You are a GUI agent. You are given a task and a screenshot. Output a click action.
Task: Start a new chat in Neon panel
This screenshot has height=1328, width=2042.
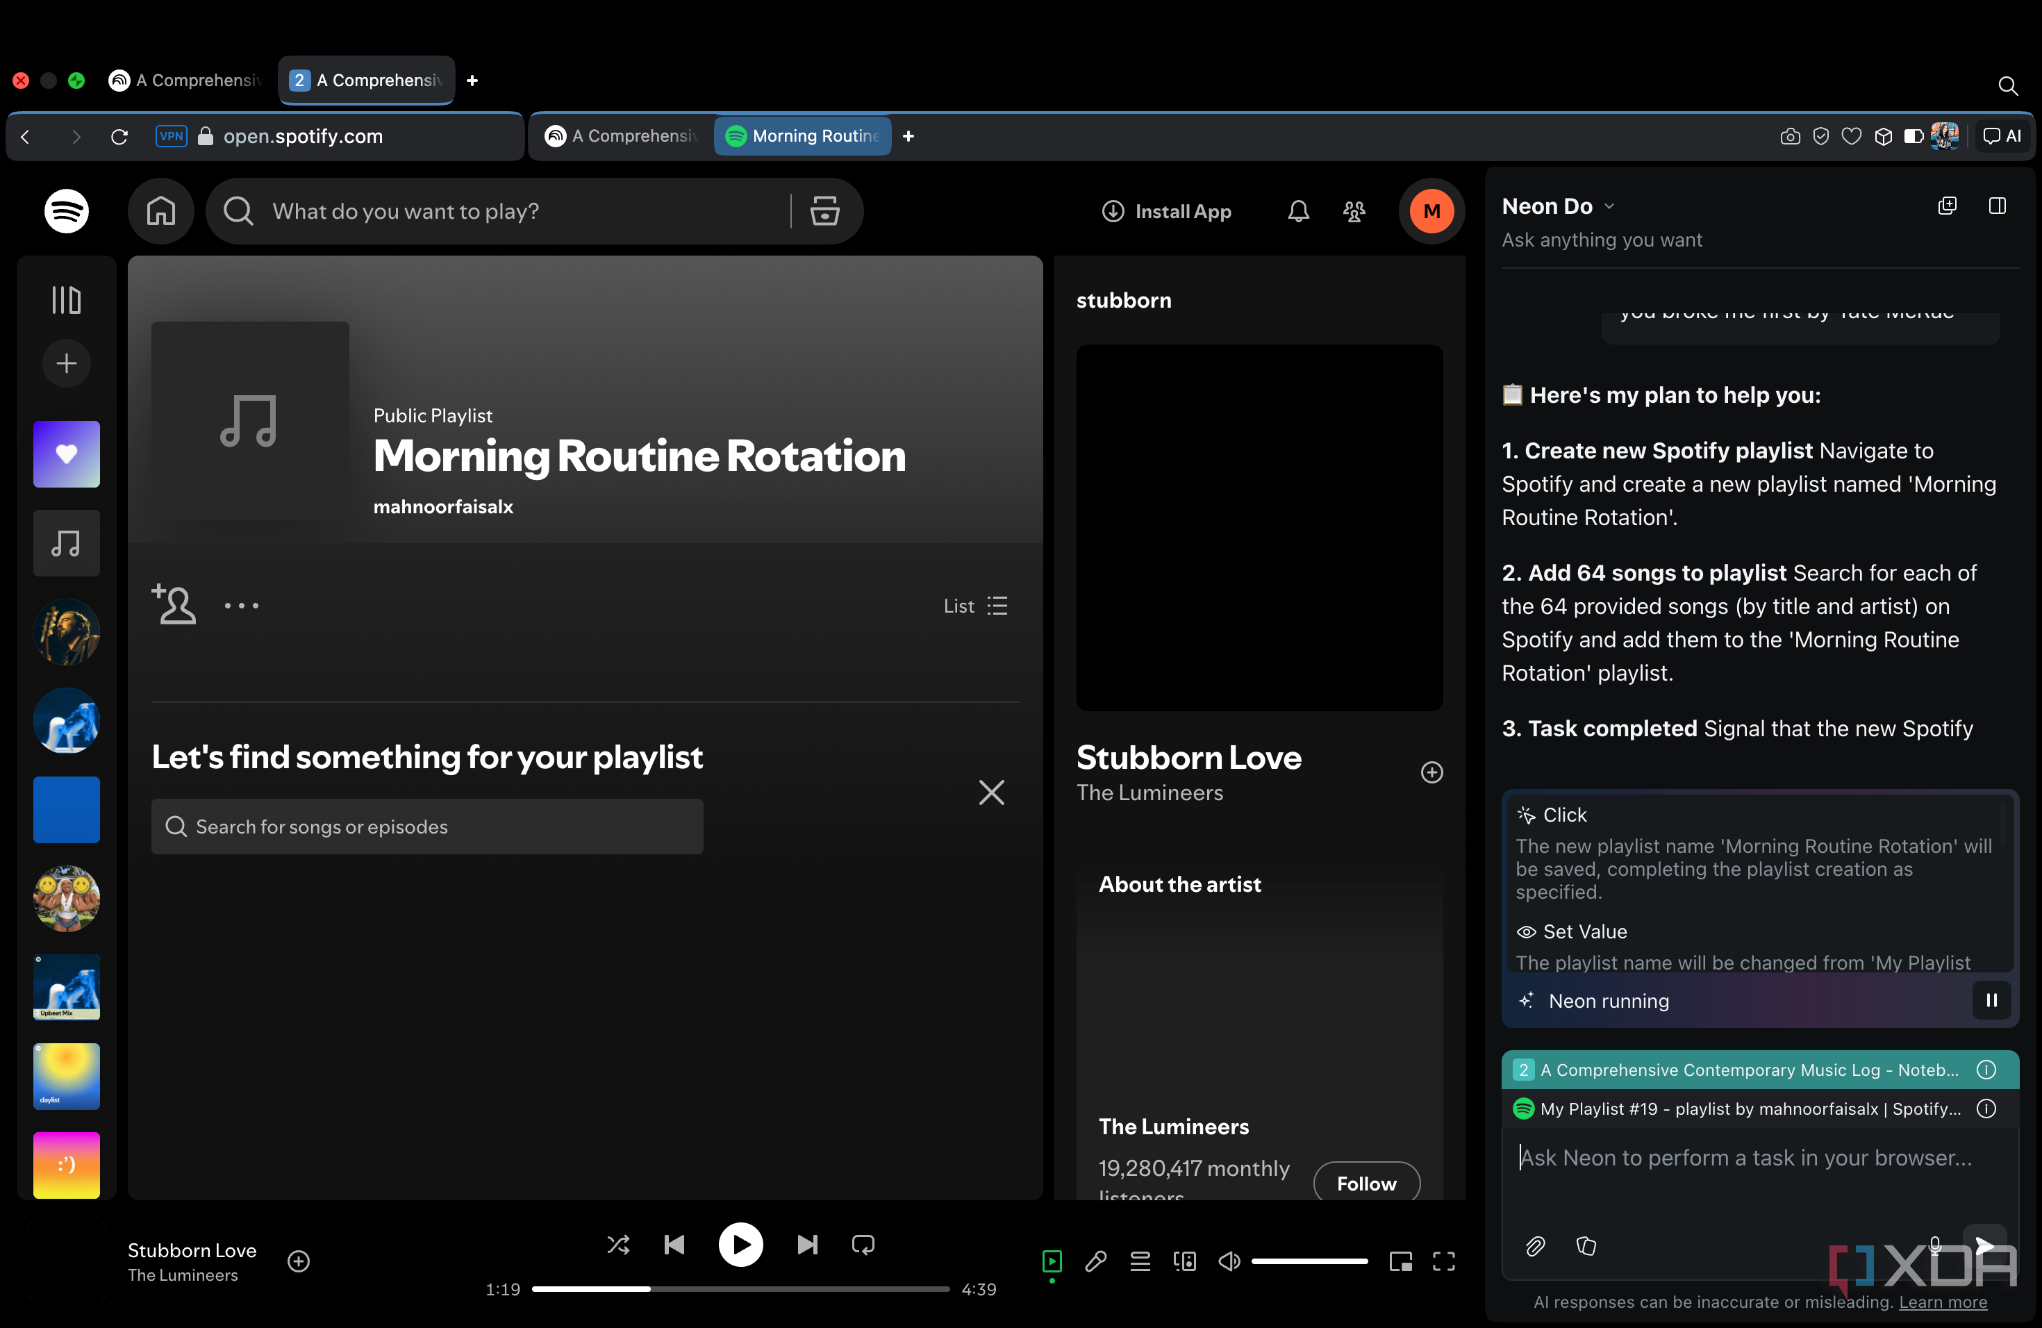(x=1947, y=206)
